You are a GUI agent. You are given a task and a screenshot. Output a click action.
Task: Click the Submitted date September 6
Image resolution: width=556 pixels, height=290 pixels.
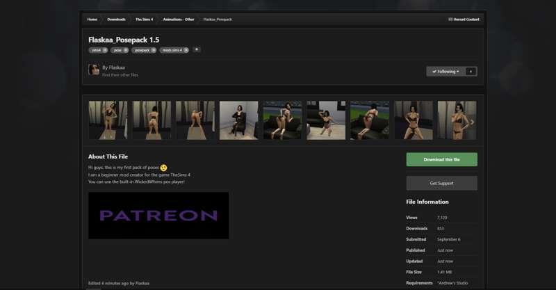(449, 240)
